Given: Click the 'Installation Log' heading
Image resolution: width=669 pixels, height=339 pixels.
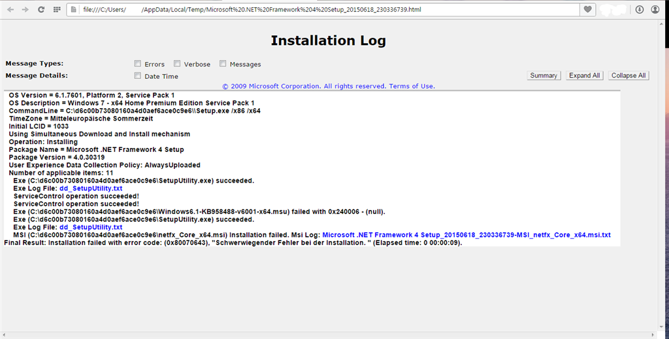Looking at the screenshot, I should point(328,40).
